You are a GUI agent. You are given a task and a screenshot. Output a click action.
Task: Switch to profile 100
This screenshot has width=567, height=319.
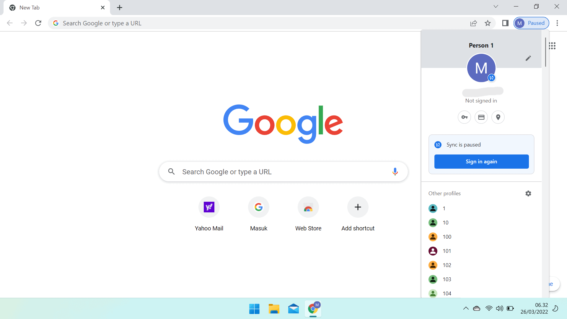pos(481,237)
